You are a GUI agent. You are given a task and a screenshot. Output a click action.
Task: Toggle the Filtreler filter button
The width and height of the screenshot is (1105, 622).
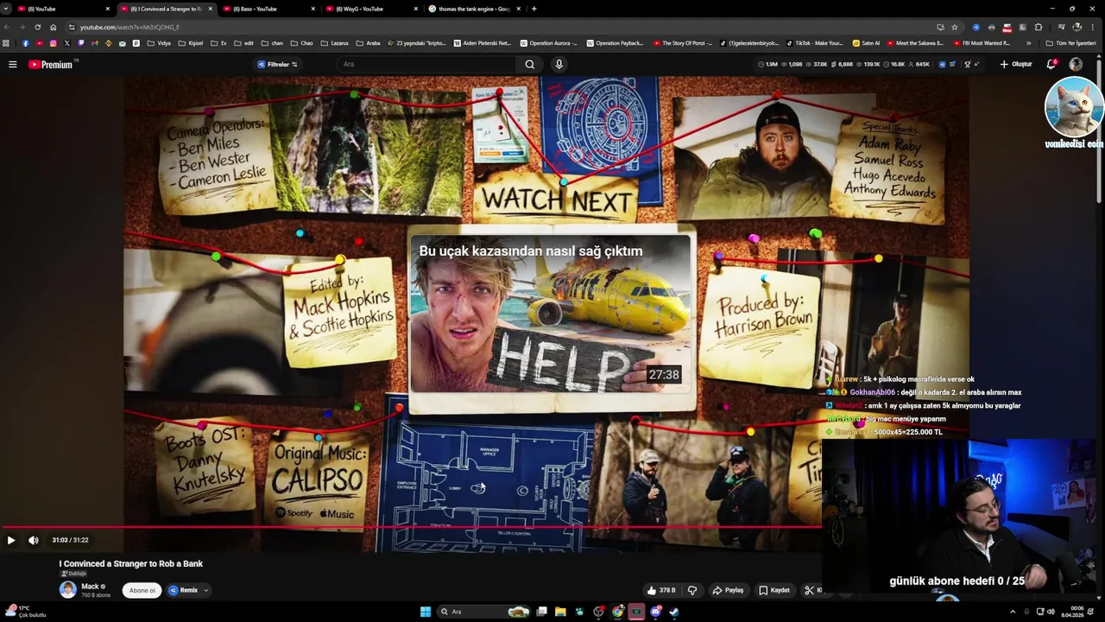point(277,64)
